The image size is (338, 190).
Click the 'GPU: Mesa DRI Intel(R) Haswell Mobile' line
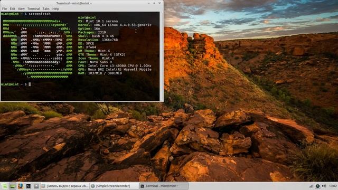pyautogui.click(x=115, y=69)
